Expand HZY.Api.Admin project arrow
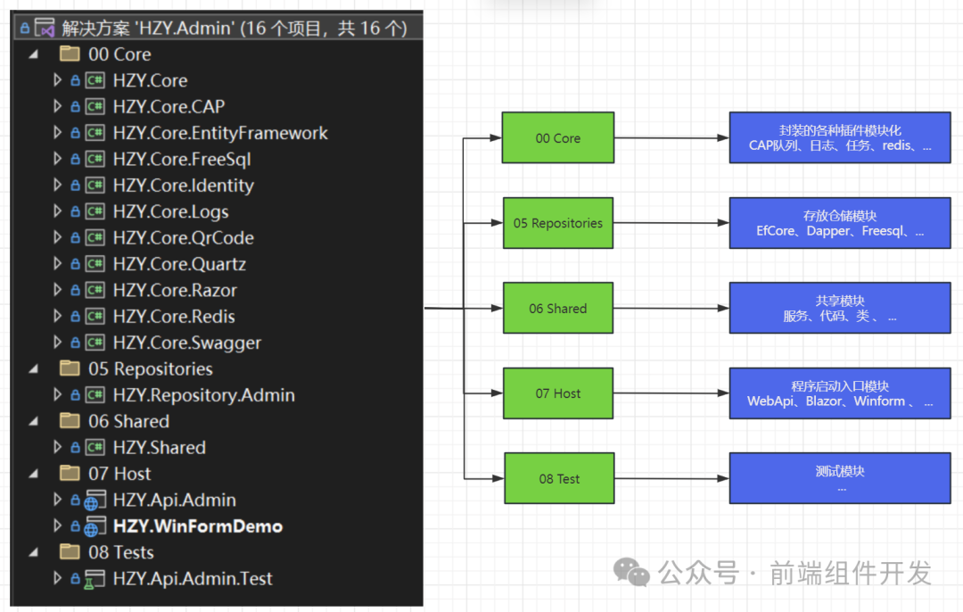Screen dimensions: 963x612 coord(57,500)
